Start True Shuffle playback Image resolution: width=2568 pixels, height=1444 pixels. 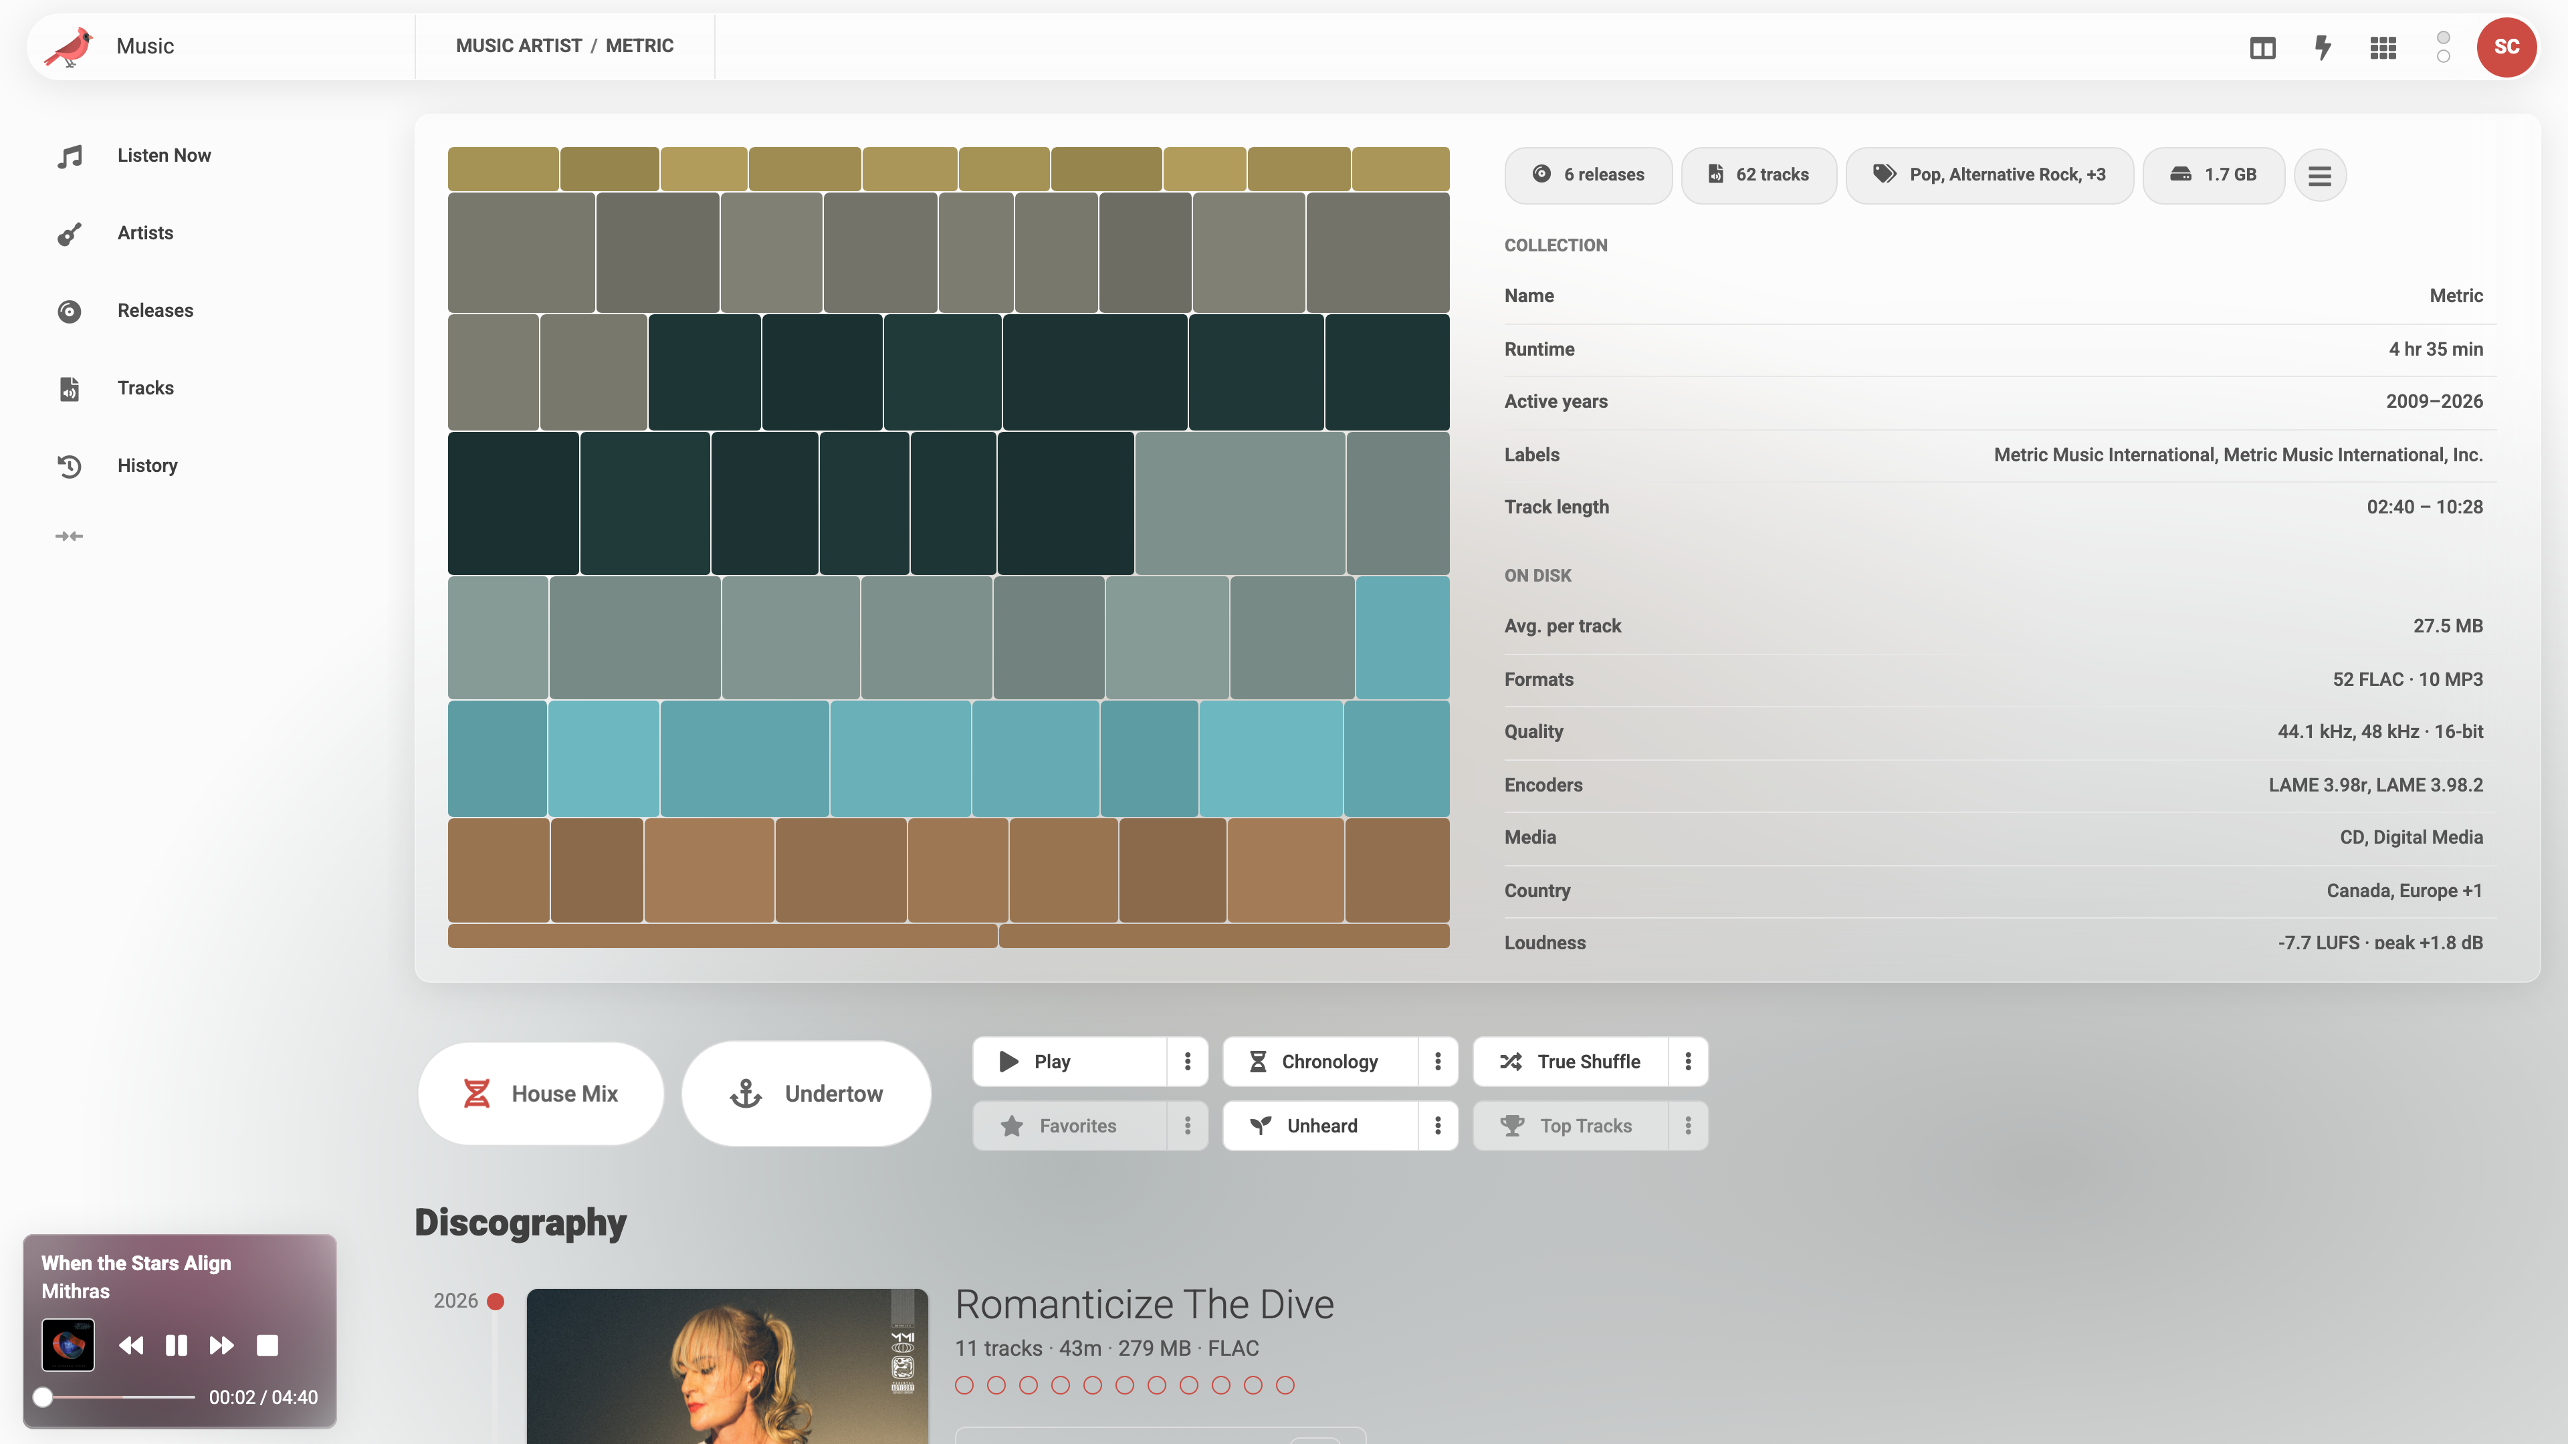coord(1570,1062)
